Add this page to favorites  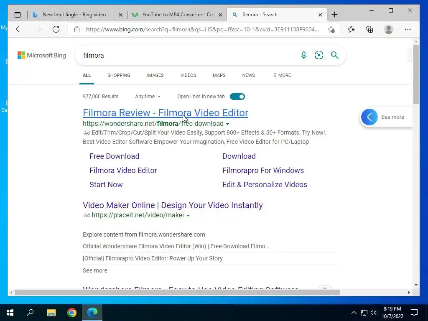[x=331, y=30]
